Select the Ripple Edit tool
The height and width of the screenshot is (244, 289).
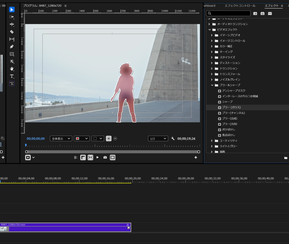coord(12,24)
